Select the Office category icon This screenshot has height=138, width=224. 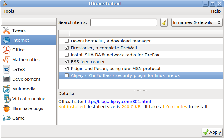point(7,50)
